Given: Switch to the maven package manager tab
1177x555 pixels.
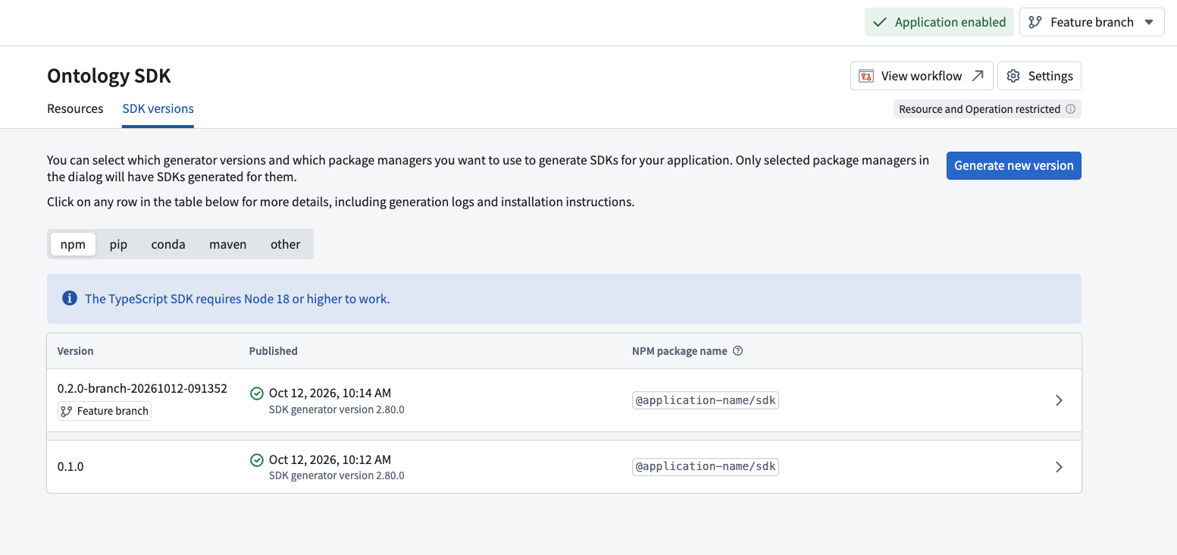Looking at the screenshot, I should 228,244.
